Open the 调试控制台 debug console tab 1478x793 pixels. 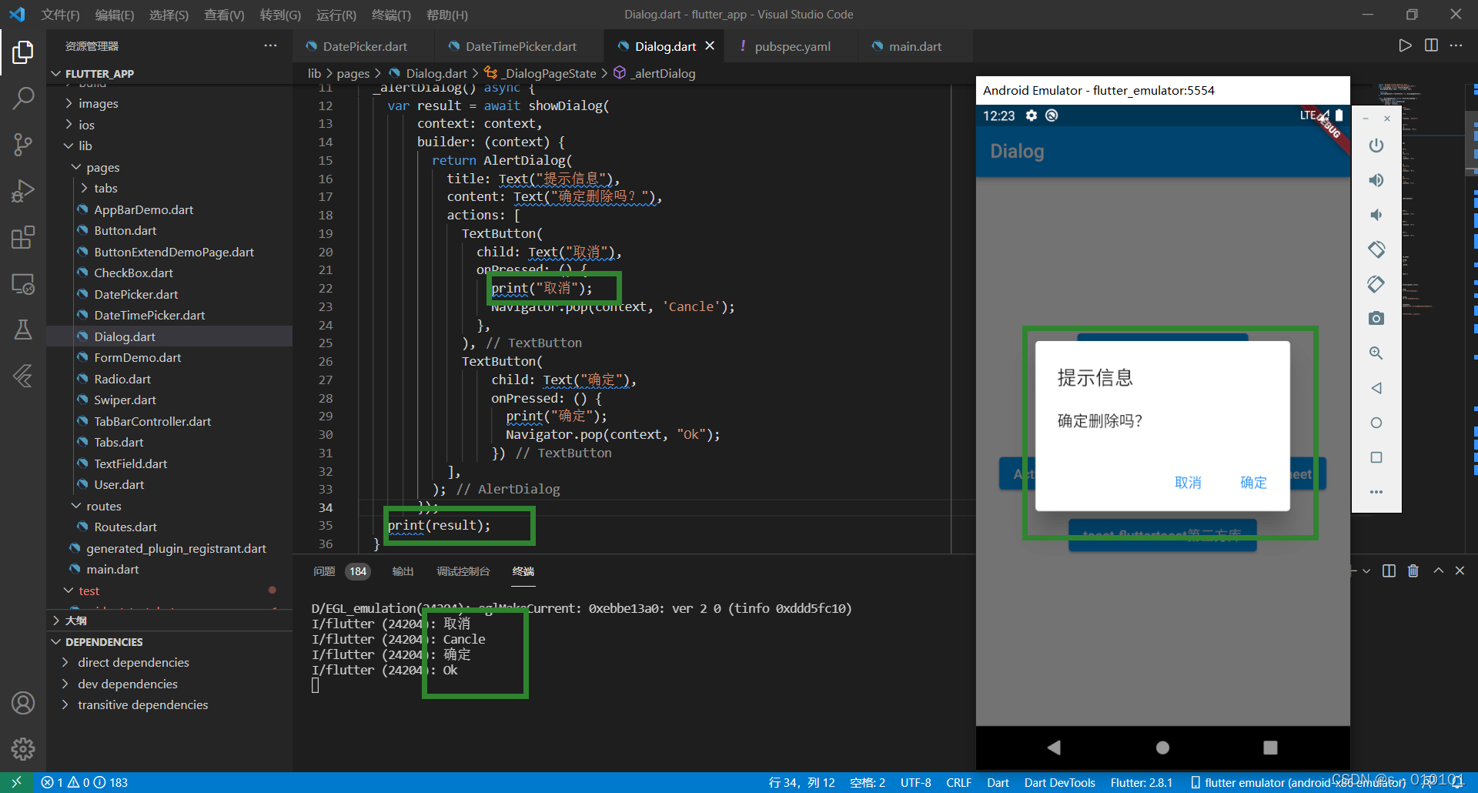pos(463,571)
